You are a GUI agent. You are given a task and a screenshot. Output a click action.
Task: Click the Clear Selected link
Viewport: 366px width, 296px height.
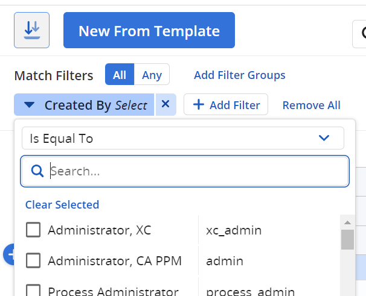point(62,204)
